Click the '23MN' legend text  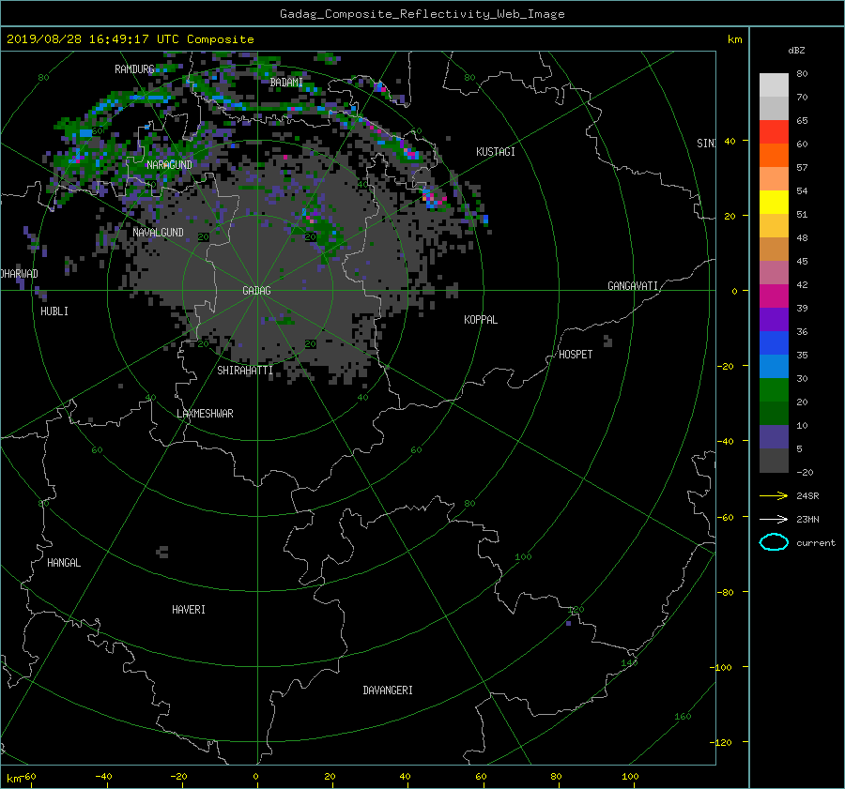pyautogui.click(x=807, y=519)
